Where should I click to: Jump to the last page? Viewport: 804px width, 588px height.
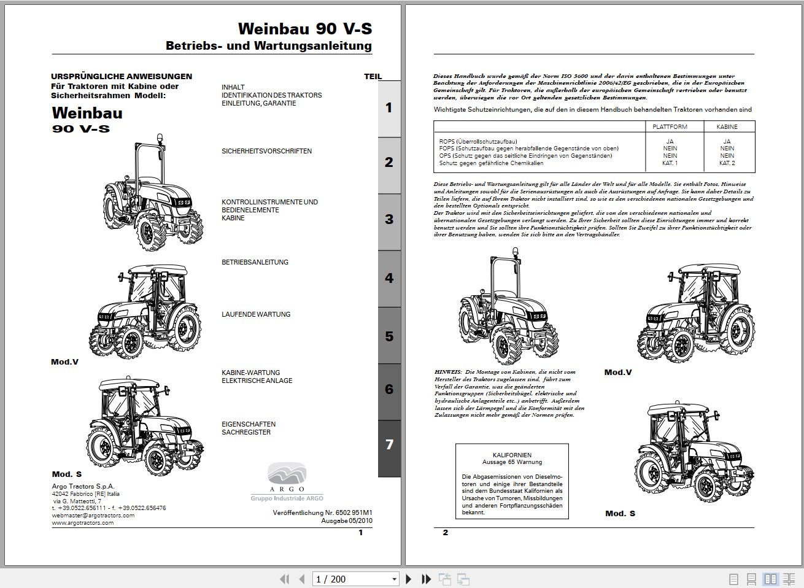pos(427,579)
